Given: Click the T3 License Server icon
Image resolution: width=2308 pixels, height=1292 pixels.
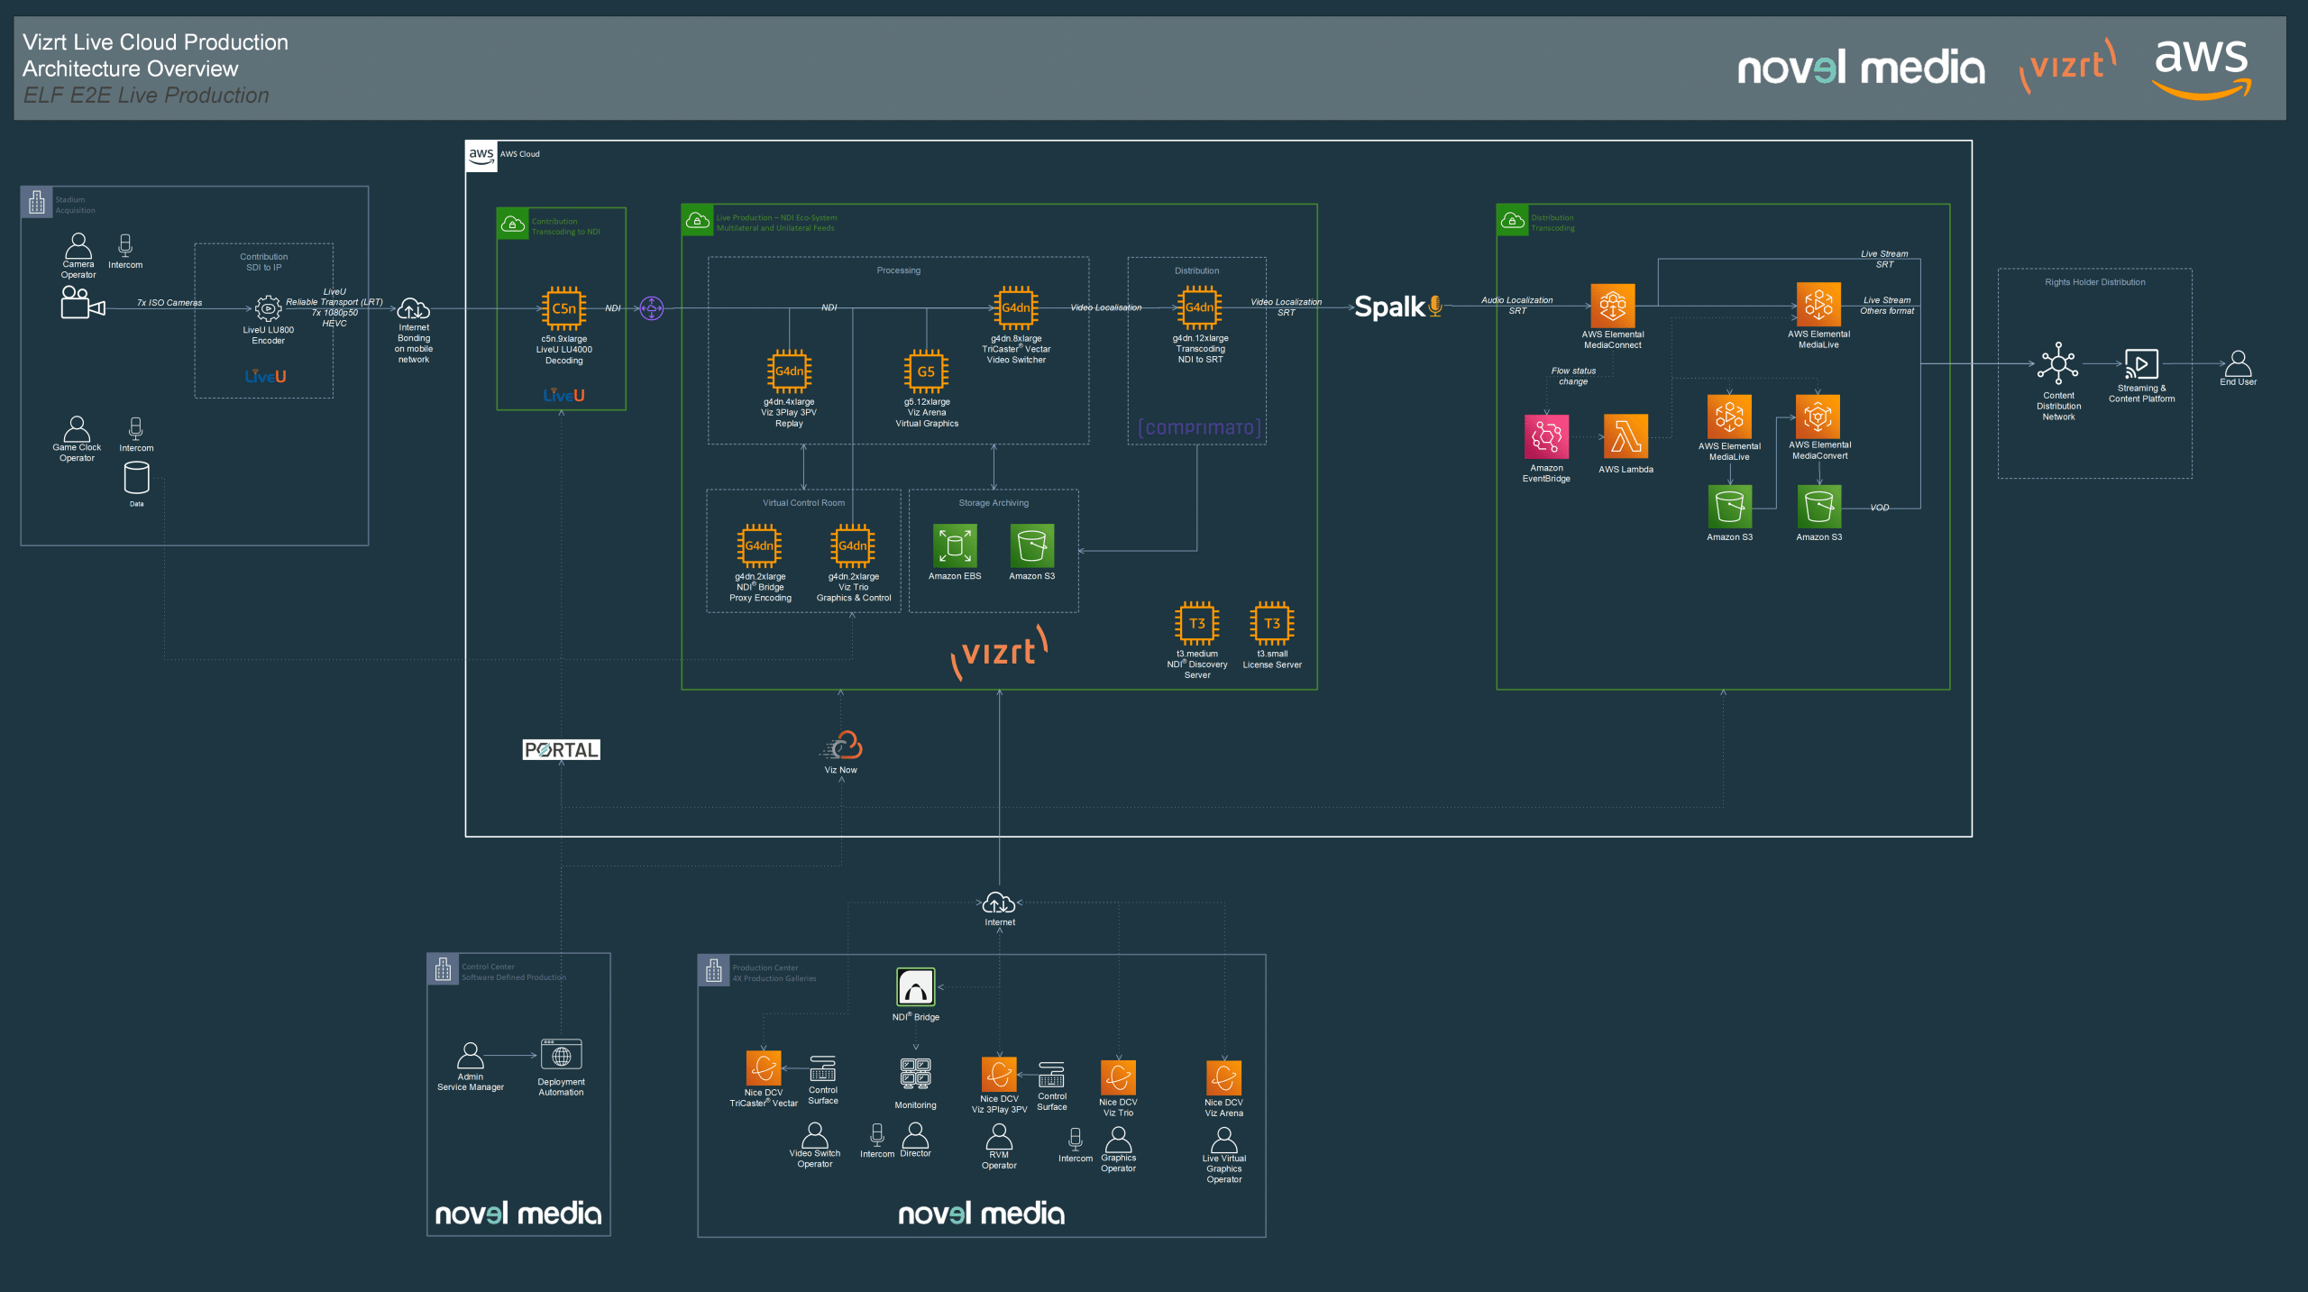Looking at the screenshot, I should point(1271,624).
